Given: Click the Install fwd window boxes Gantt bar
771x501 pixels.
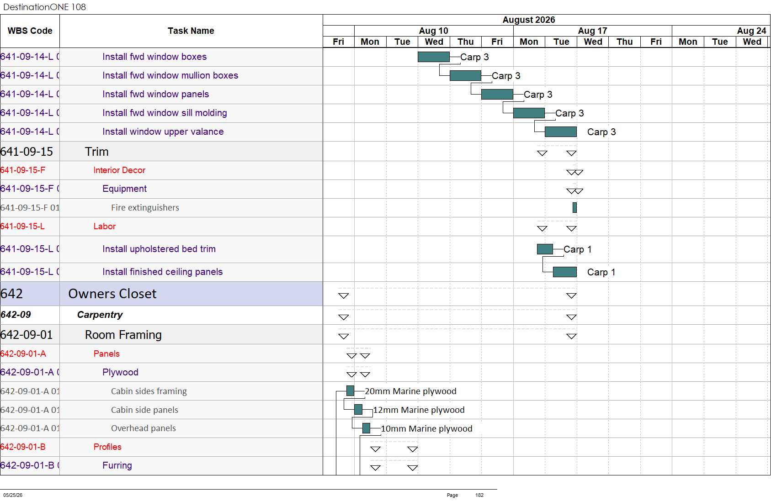Looking at the screenshot, I should coord(434,57).
